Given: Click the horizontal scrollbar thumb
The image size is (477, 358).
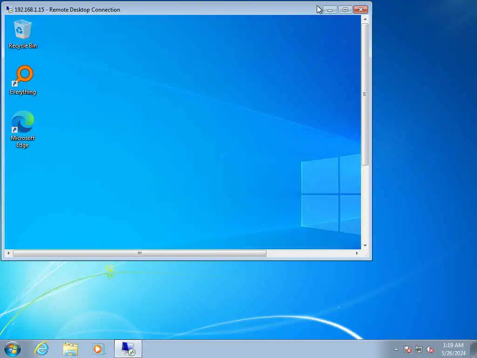Looking at the screenshot, I should [140, 253].
